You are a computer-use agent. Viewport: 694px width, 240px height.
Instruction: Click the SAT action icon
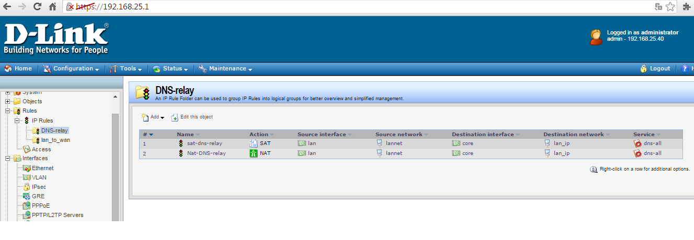point(254,143)
